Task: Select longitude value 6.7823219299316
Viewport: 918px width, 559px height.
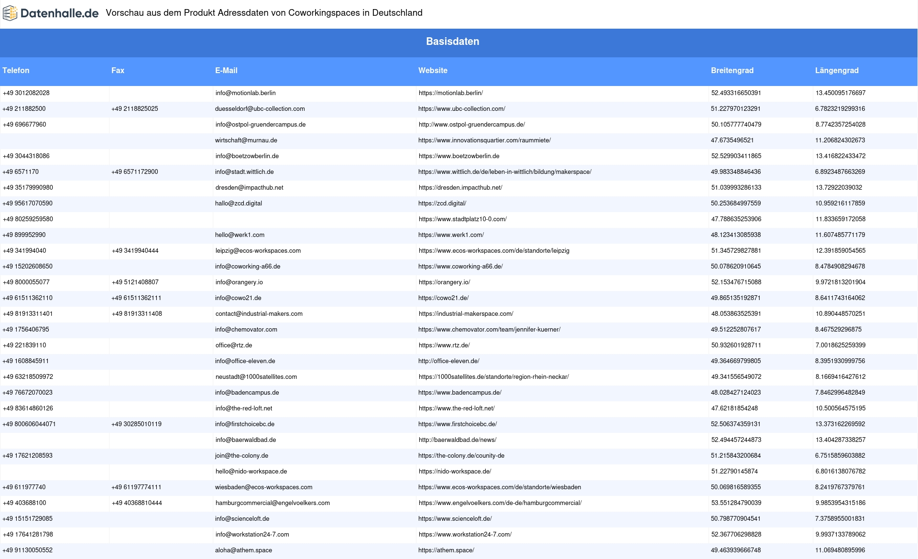Action: click(840, 109)
